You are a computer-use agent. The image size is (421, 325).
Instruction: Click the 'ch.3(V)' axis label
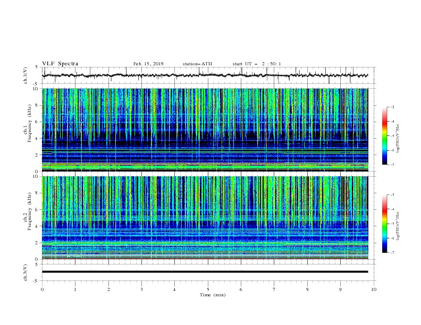point(26,272)
